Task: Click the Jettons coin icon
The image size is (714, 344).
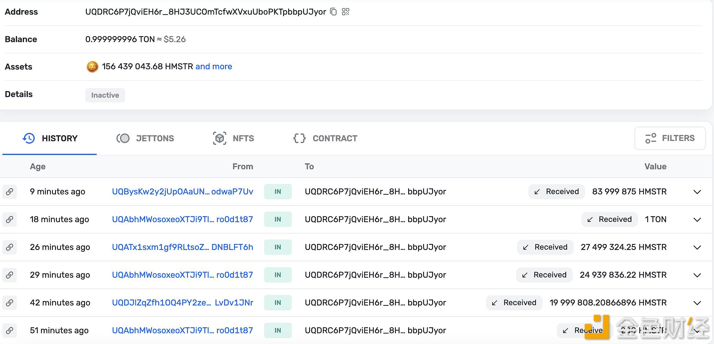Action: point(123,138)
